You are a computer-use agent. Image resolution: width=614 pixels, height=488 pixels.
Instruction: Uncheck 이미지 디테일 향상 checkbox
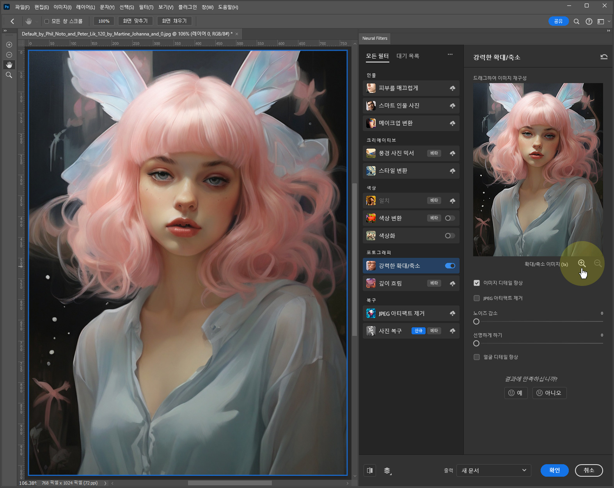[x=476, y=283]
